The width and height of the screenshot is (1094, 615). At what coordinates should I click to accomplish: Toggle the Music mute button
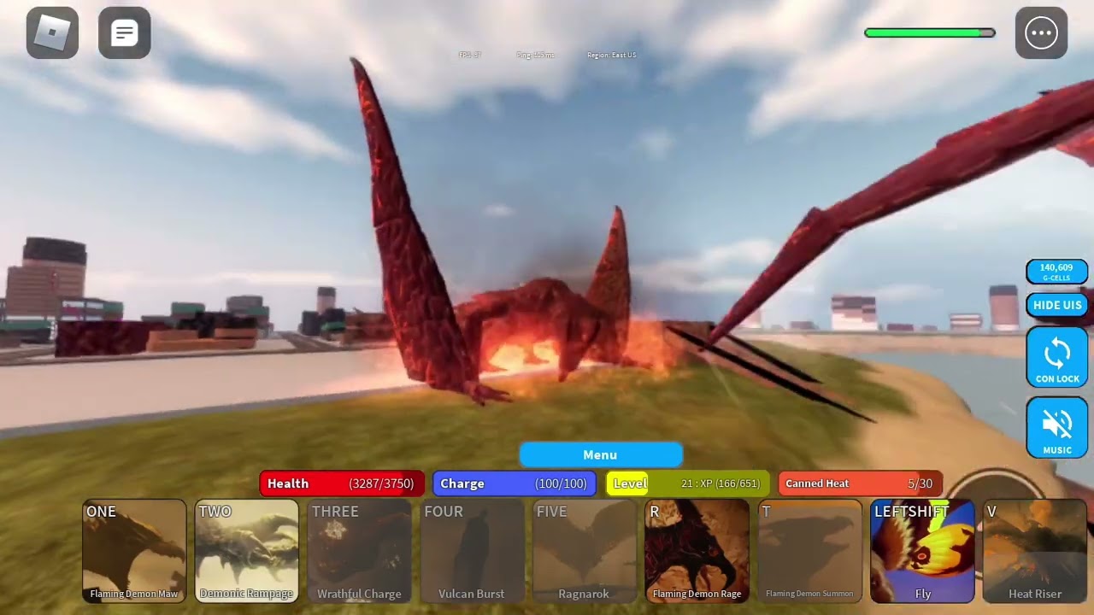pyautogui.click(x=1057, y=428)
